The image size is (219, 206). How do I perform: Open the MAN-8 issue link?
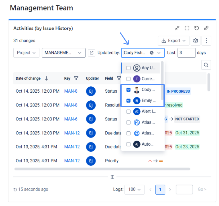pos(71,91)
